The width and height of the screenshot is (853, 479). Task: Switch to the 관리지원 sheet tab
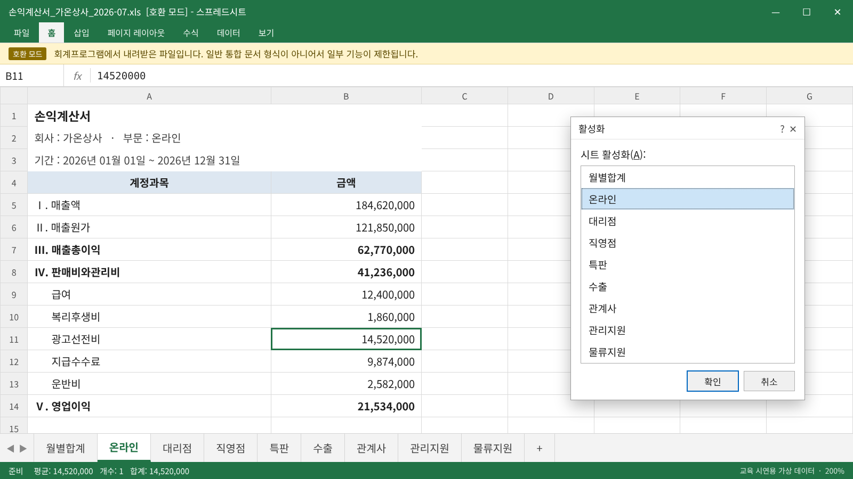(429, 448)
